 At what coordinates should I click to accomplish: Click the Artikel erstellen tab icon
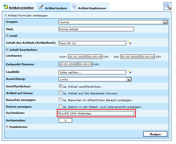(5, 7)
